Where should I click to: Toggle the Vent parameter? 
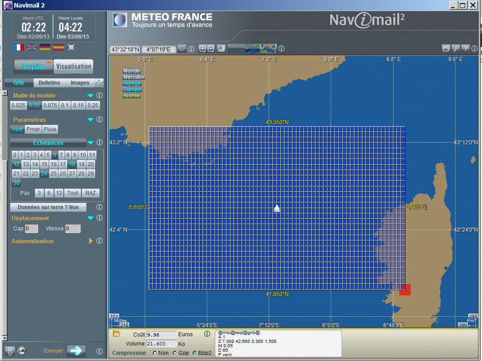click(x=17, y=129)
